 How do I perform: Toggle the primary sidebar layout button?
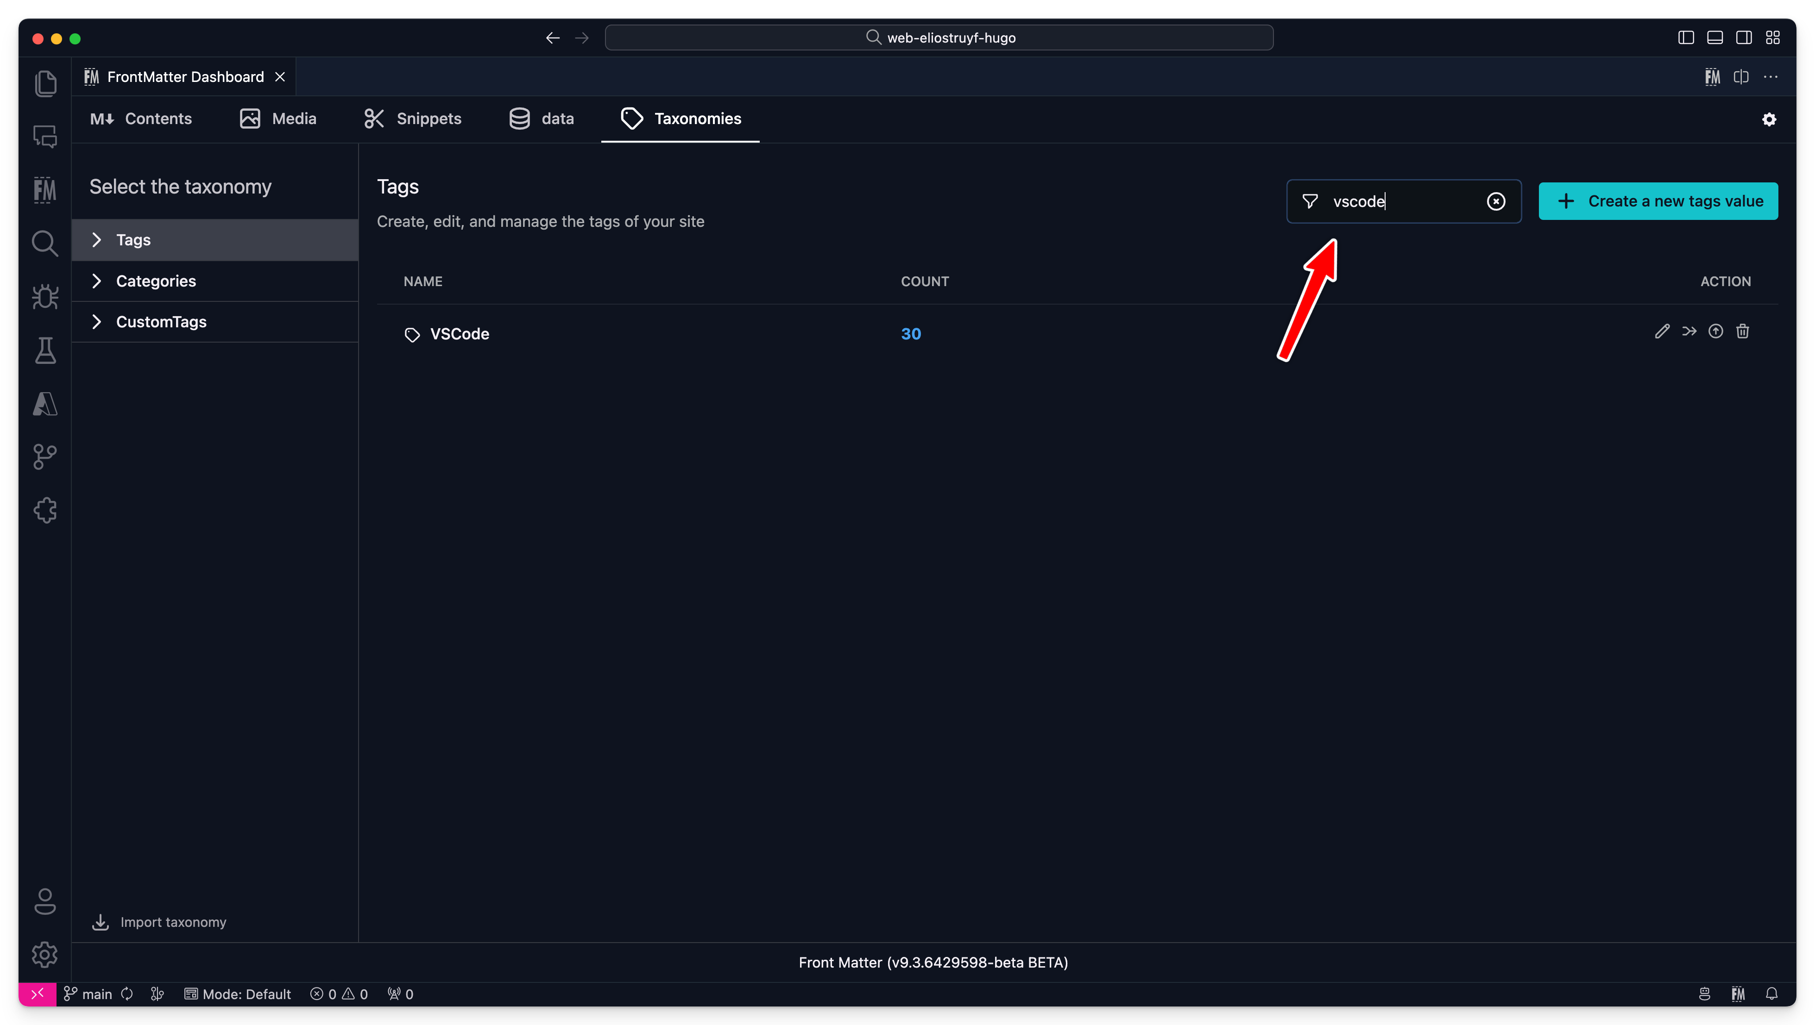[x=1685, y=38]
